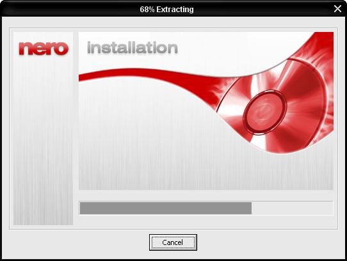This screenshot has height=261, width=347.
Task: Click the Cancel button
Action: pyautogui.click(x=173, y=242)
